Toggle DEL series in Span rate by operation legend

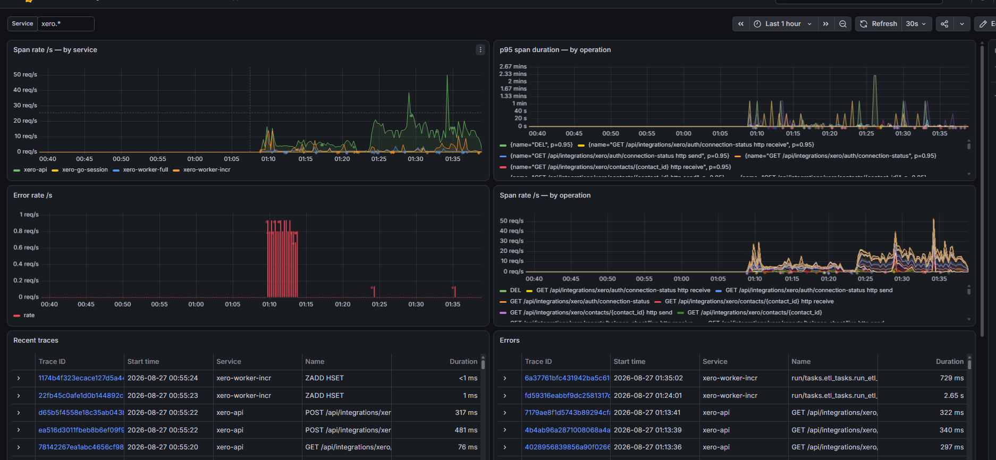tap(516, 291)
